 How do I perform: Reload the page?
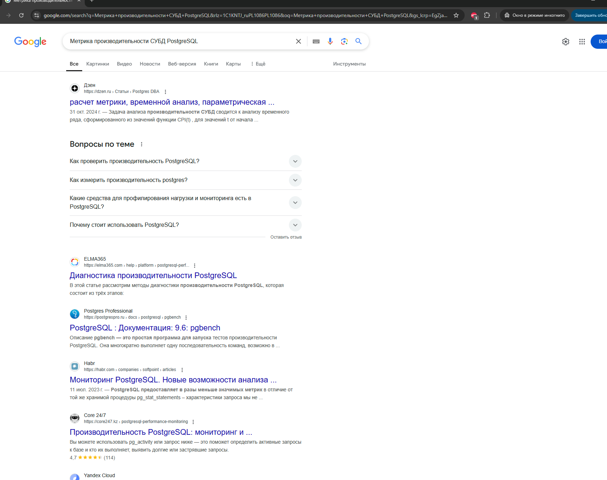click(x=21, y=15)
